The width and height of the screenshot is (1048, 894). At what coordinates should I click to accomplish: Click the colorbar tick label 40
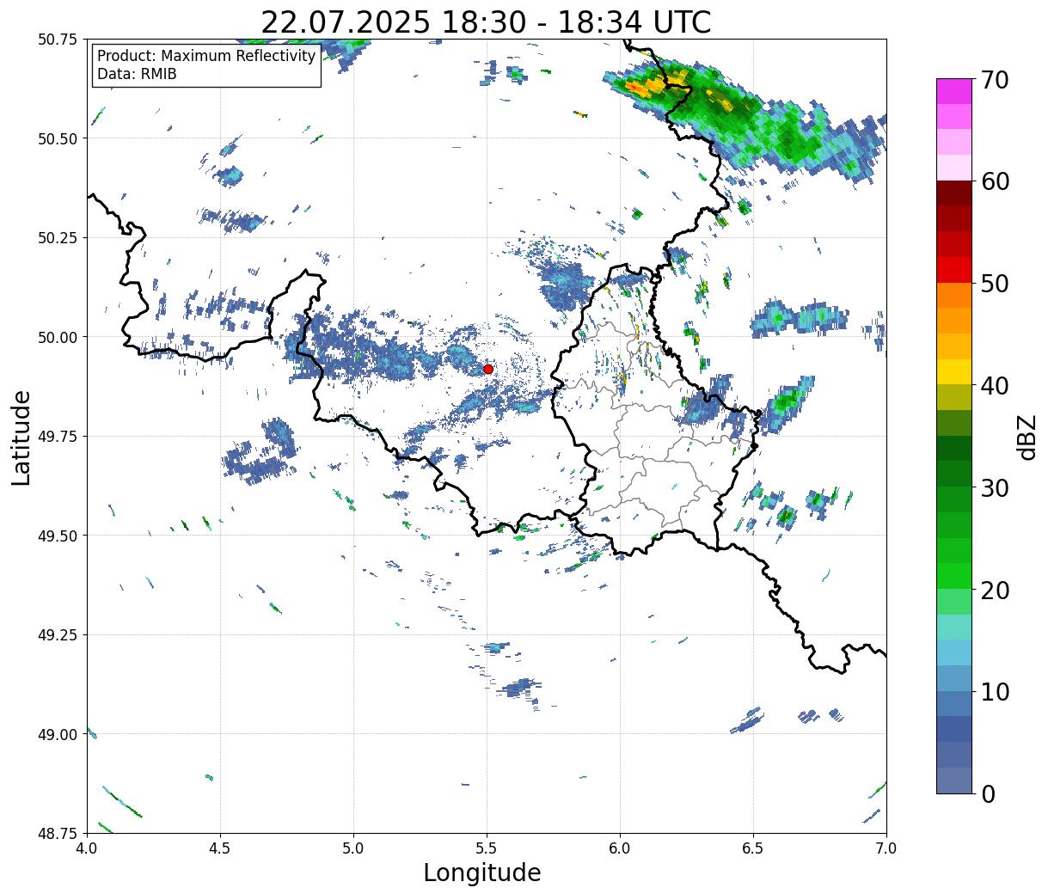tap(994, 386)
